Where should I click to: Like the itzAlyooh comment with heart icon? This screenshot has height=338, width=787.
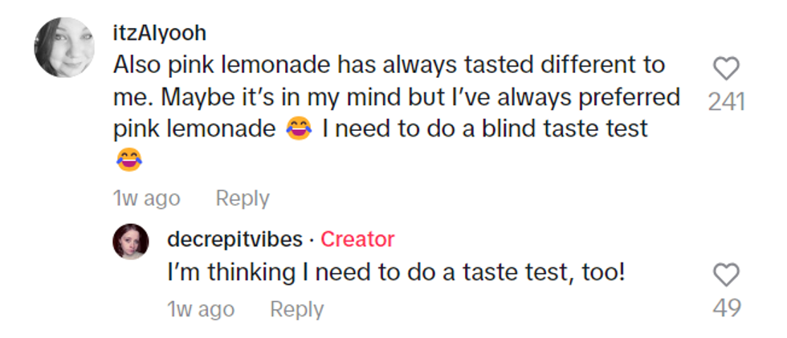pos(726,69)
